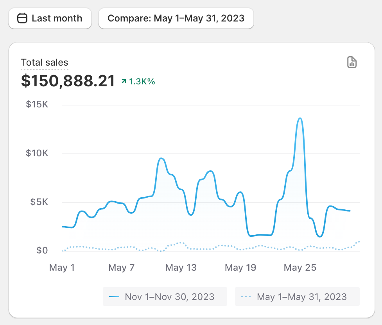Screen dimensions: 382x325
Task: Click the $150,888.21 total value
Action: pyautogui.click(x=68, y=81)
